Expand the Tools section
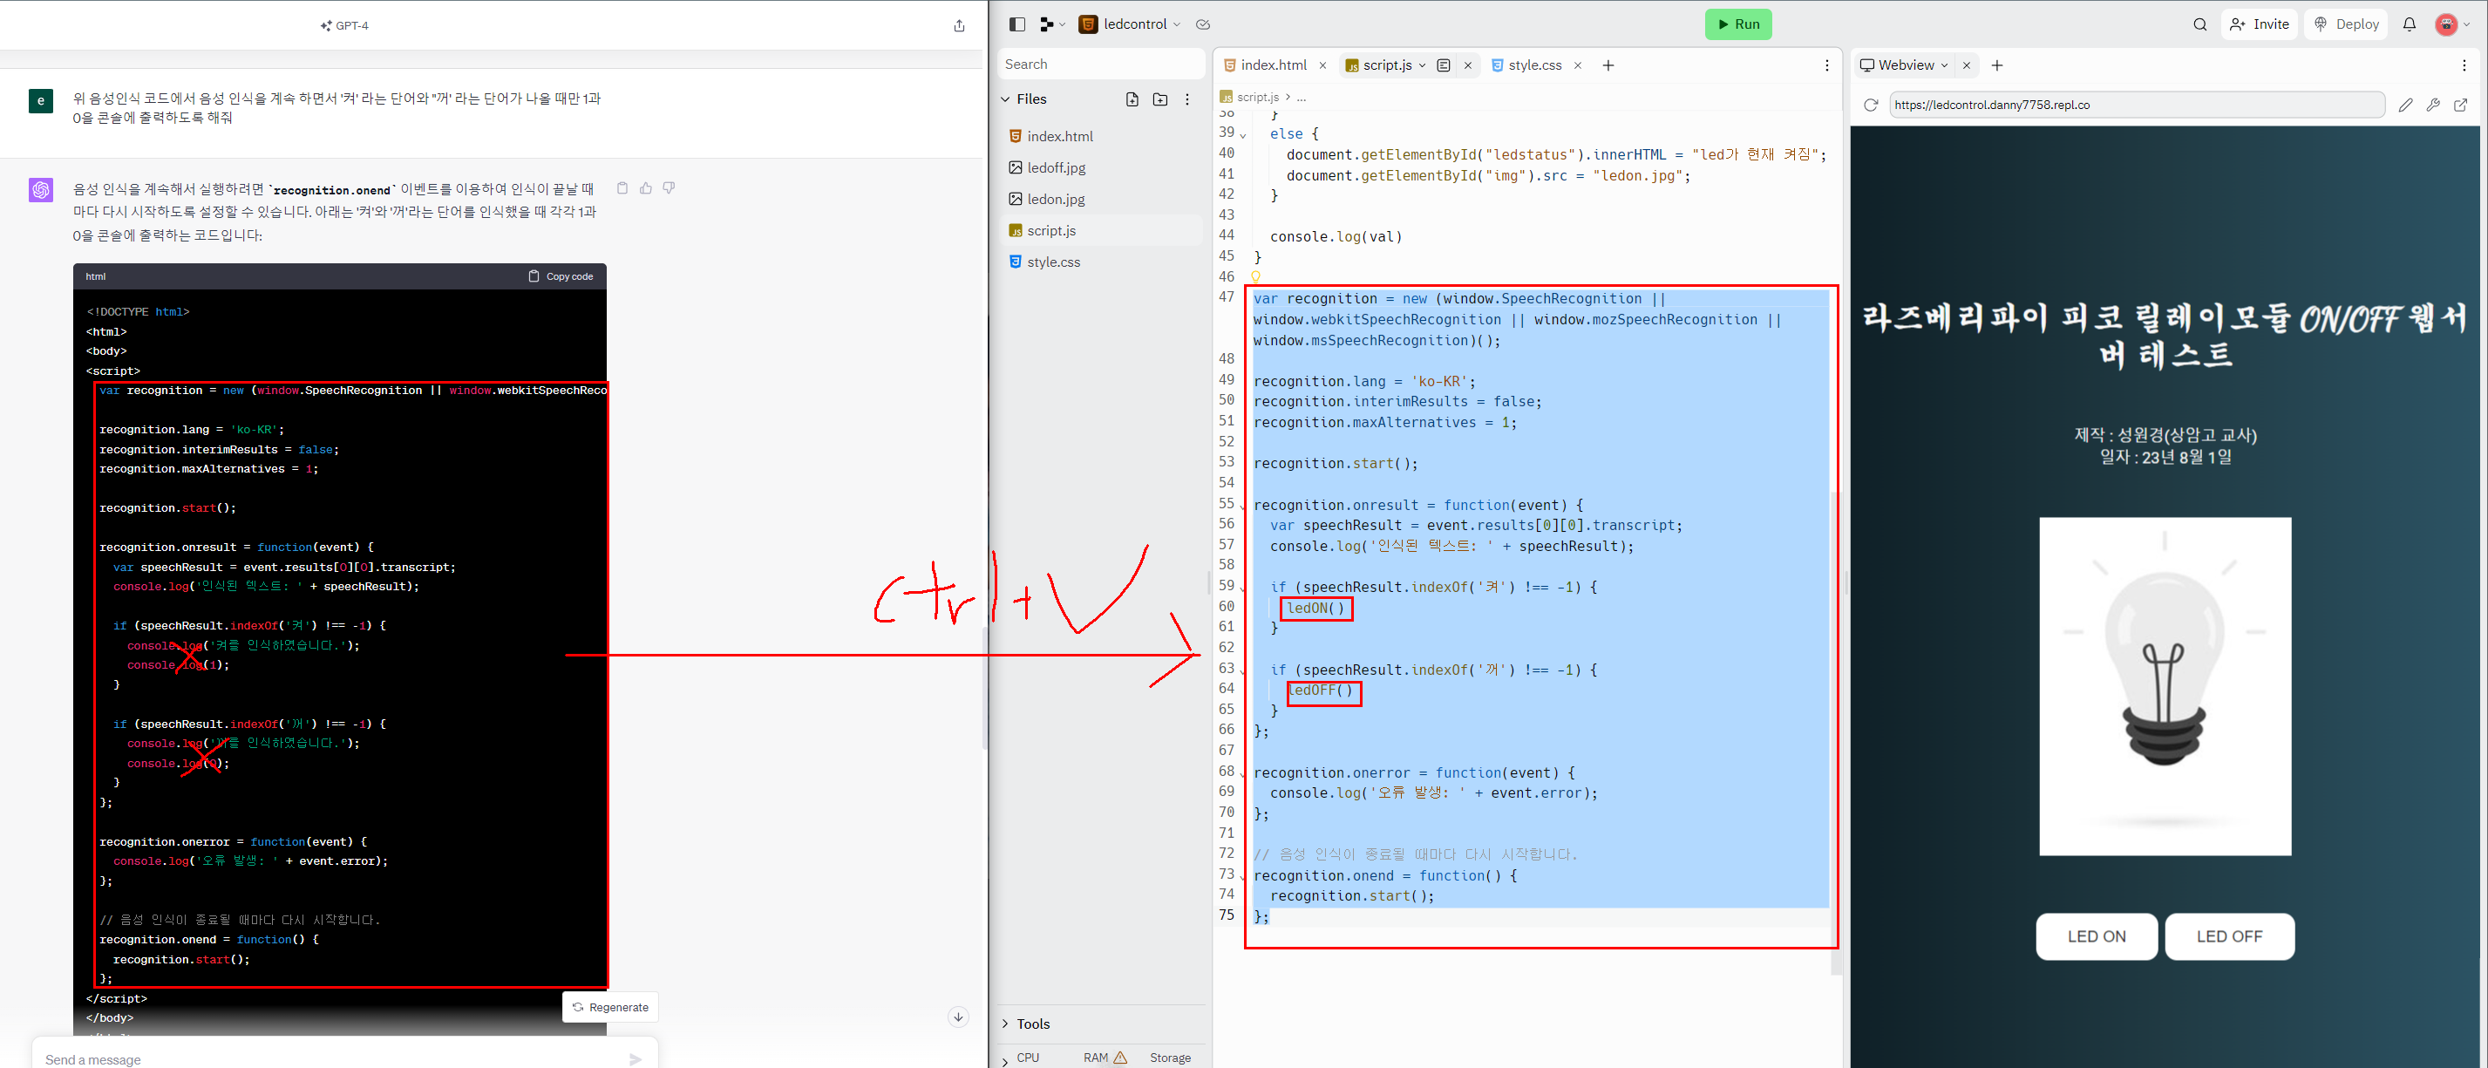 (x=1031, y=1024)
